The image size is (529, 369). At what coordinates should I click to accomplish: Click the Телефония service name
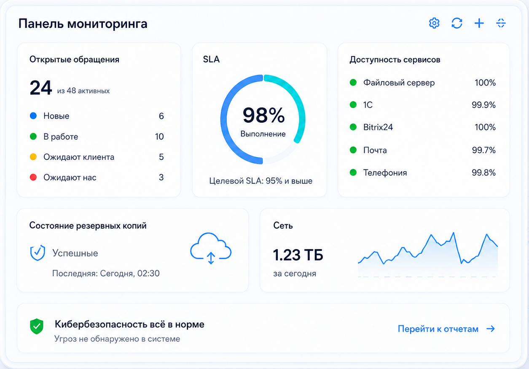385,172
